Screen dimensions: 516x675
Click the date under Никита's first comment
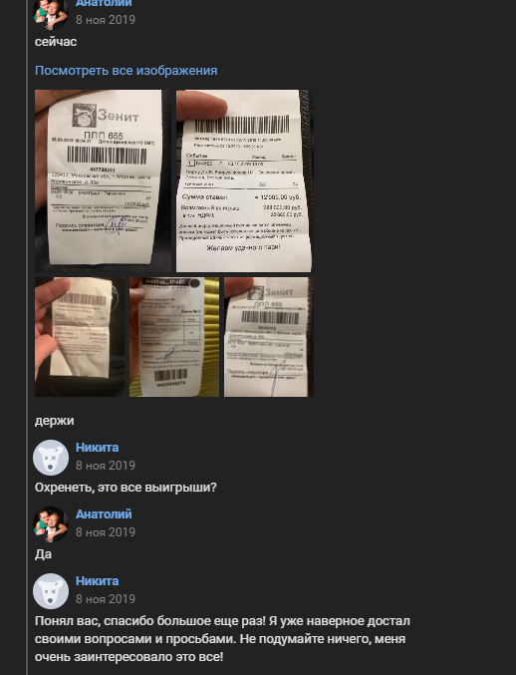[x=106, y=466]
